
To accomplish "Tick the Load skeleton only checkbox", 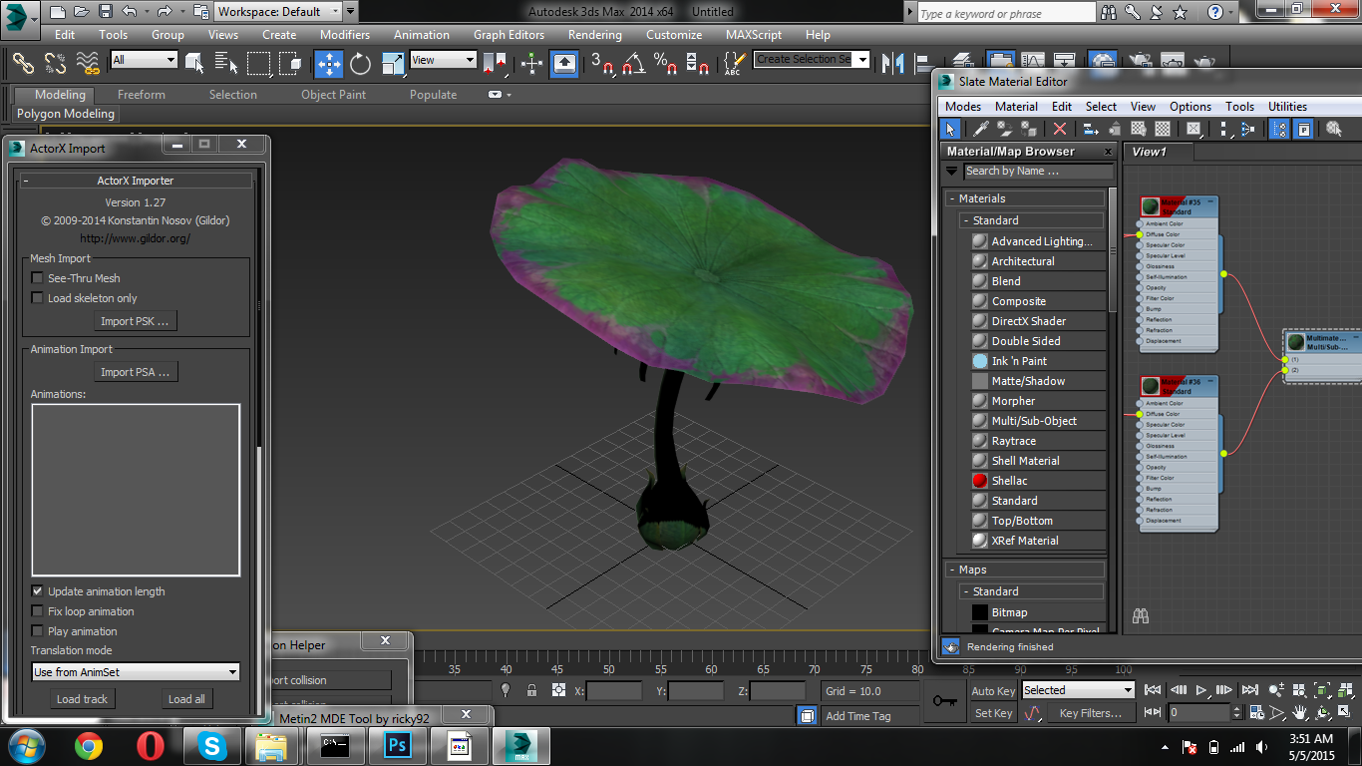I will tap(38, 298).
